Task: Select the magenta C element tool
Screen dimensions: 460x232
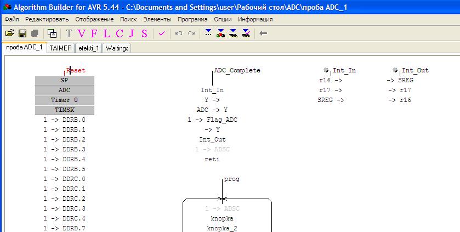Action: [x=119, y=33]
